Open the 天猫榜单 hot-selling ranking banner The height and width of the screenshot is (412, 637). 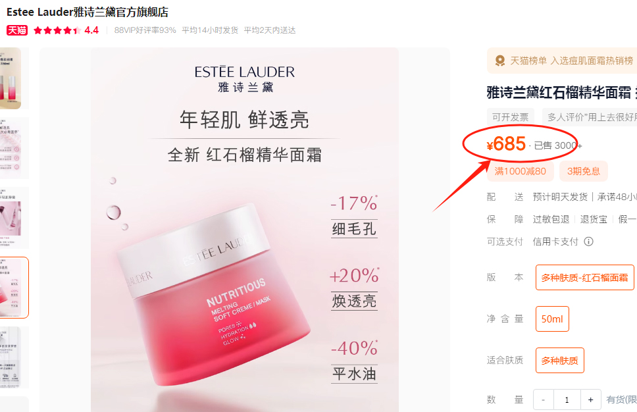[x=562, y=61]
